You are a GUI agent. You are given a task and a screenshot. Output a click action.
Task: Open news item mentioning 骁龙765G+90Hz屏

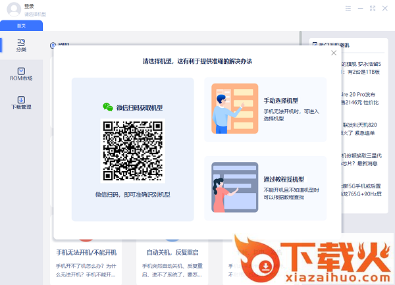[x=361, y=190]
